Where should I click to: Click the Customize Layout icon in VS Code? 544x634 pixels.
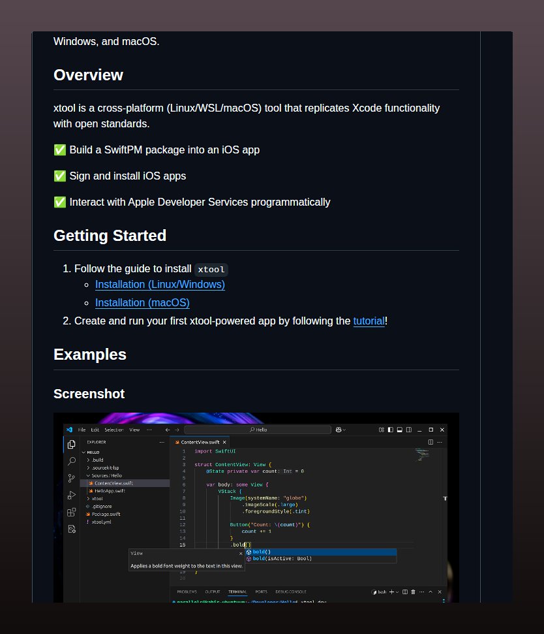[x=381, y=430]
